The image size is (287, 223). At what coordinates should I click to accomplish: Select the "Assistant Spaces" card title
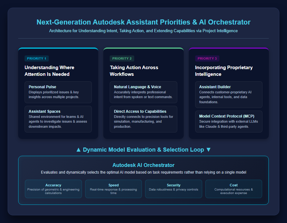point(44,111)
